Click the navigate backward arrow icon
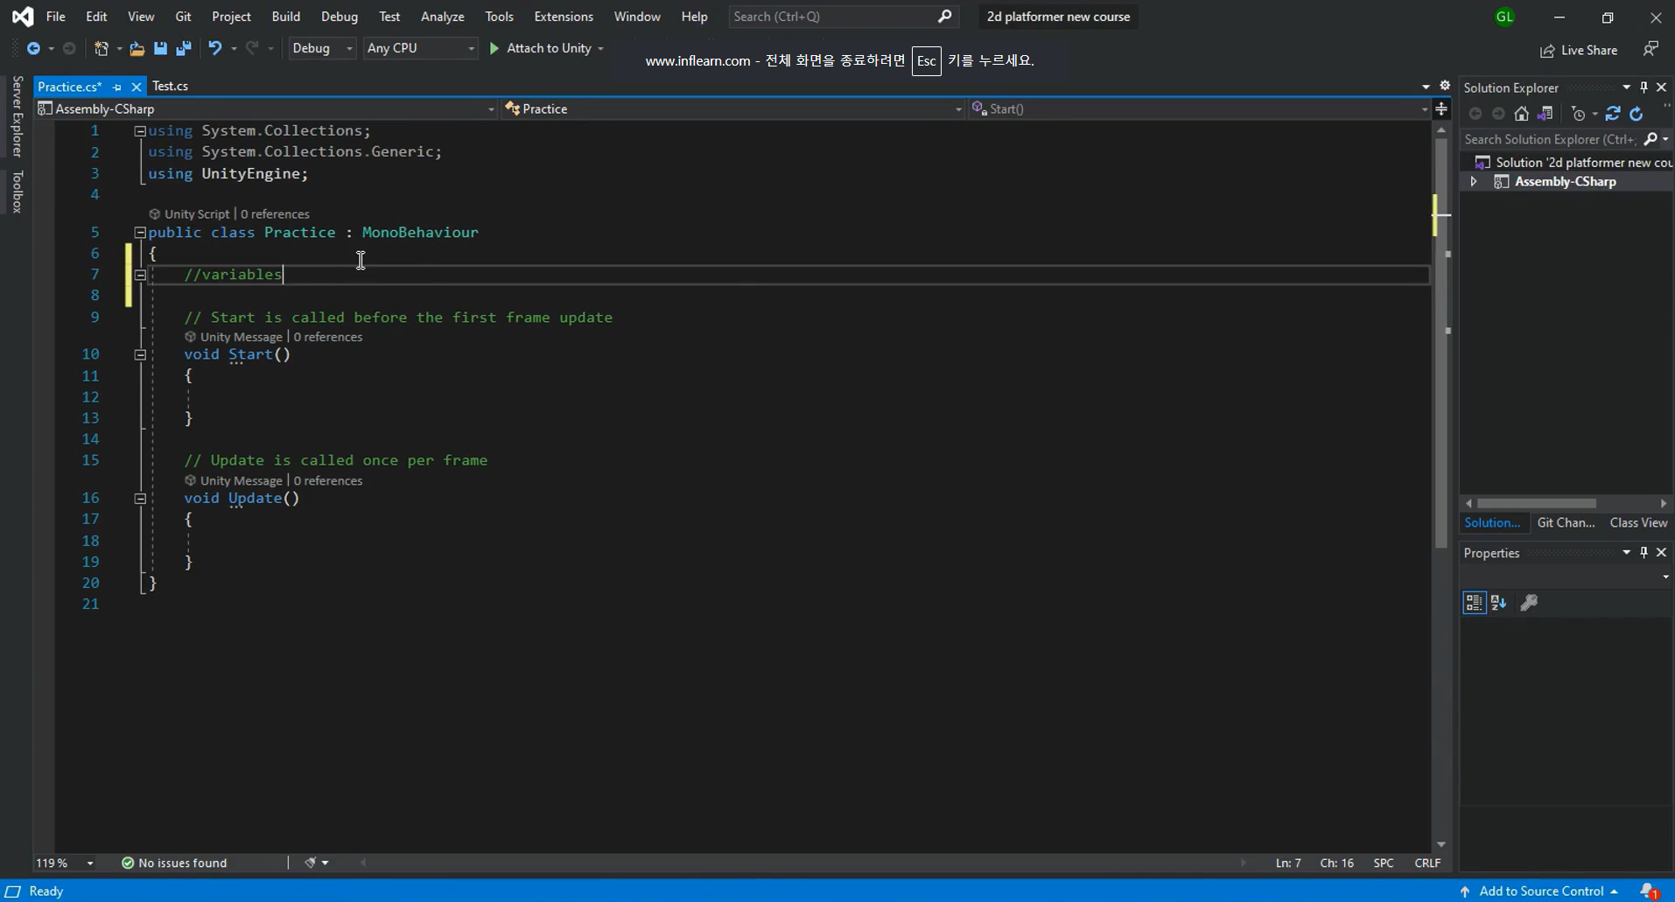This screenshot has height=902, width=1675. click(33, 49)
